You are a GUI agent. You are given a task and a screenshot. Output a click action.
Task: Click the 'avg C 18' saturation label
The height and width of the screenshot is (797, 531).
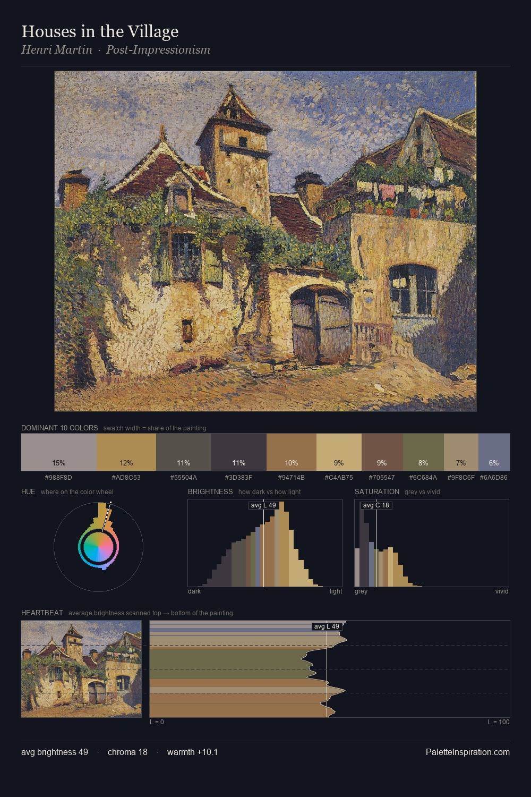point(376,505)
